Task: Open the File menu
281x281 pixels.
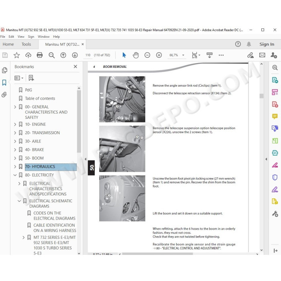Action: pyautogui.click(x=3, y=37)
